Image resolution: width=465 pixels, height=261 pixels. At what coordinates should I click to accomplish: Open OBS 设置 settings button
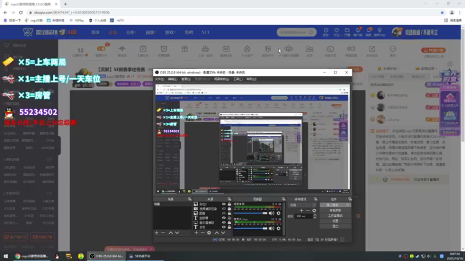click(335, 221)
